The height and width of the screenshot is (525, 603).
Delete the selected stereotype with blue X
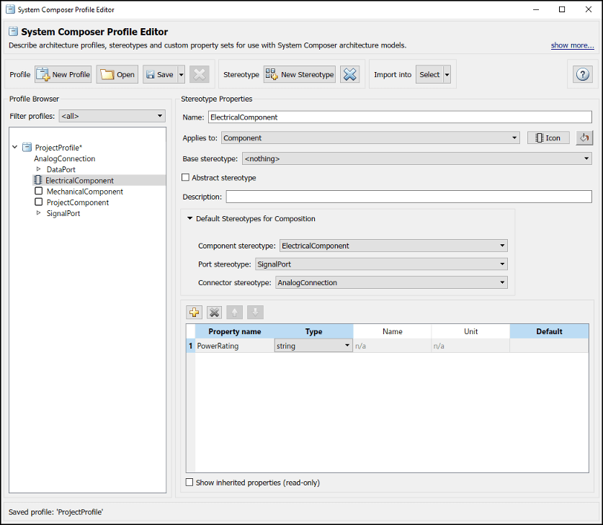(350, 75)
